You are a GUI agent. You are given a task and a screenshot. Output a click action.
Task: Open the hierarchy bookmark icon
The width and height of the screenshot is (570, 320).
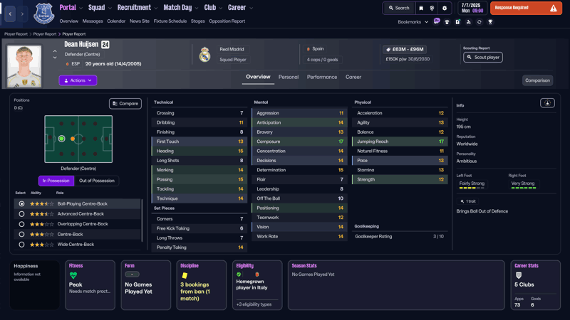[469, 22]
